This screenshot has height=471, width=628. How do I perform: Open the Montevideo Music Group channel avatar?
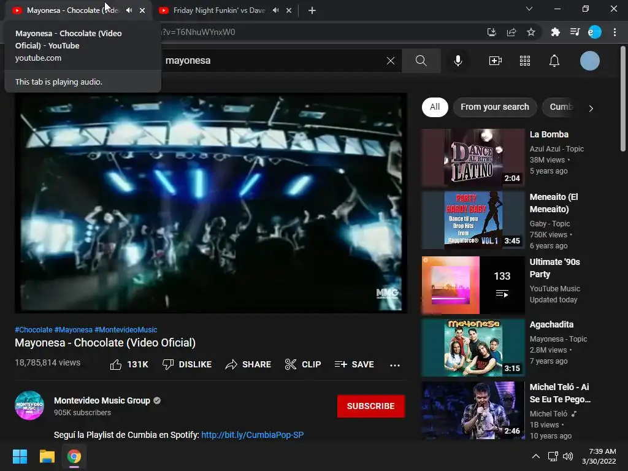tap(29, 405)
